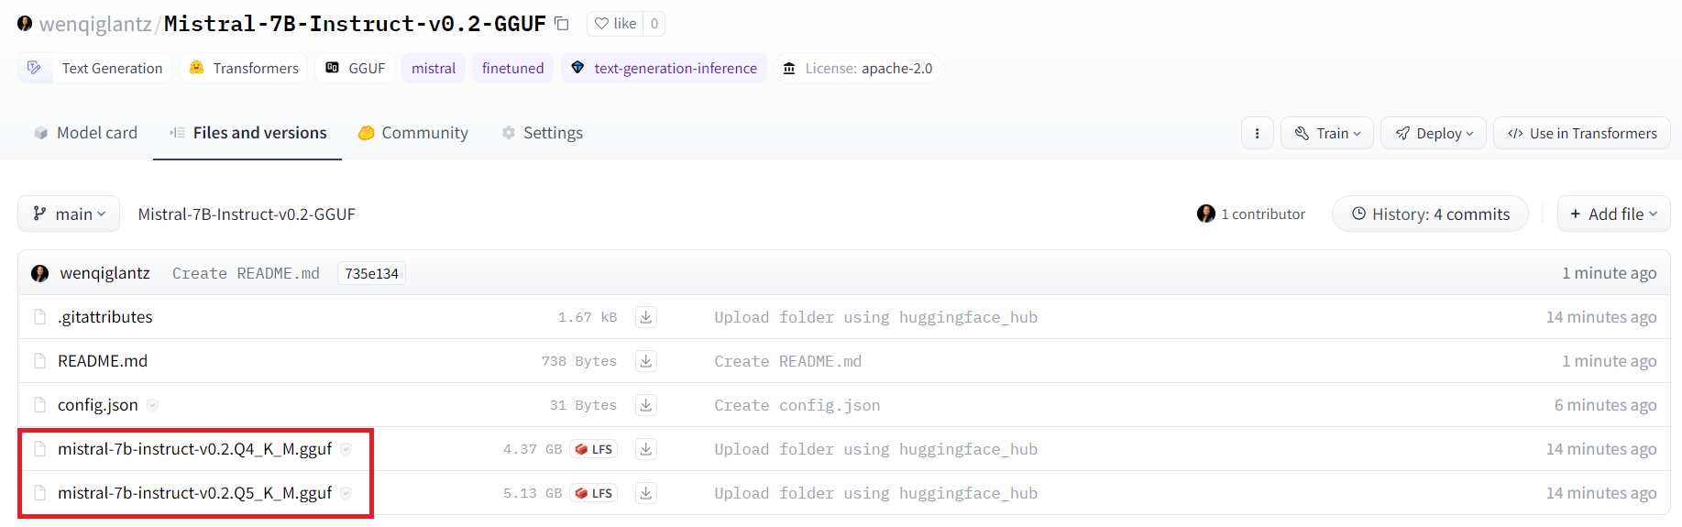Open the Community tab
Viewport: 1682px width, 527px height.
(x=412, y=133)
